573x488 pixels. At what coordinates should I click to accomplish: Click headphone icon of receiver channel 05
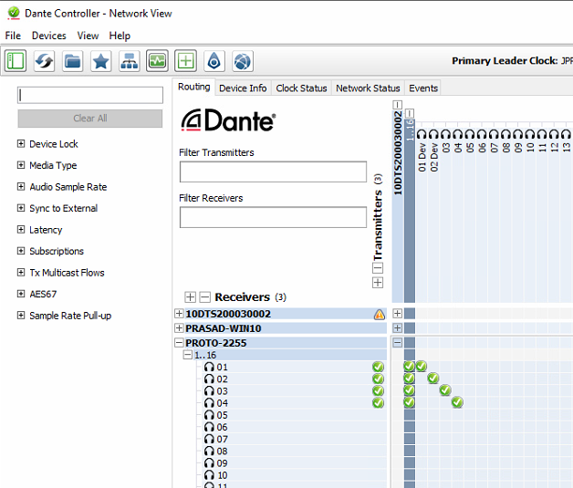[209, 415]
